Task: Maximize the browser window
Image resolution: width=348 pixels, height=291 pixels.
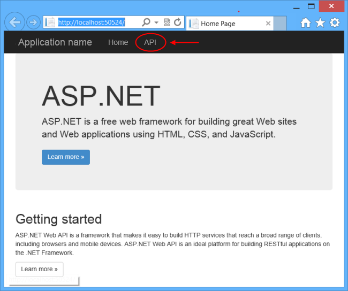Action: tap(311, 6)
